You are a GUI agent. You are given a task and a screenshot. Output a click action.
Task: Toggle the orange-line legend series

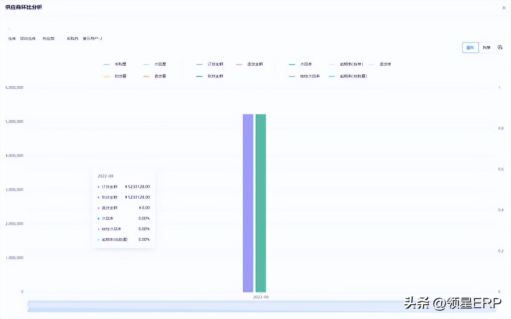point(154,76)
